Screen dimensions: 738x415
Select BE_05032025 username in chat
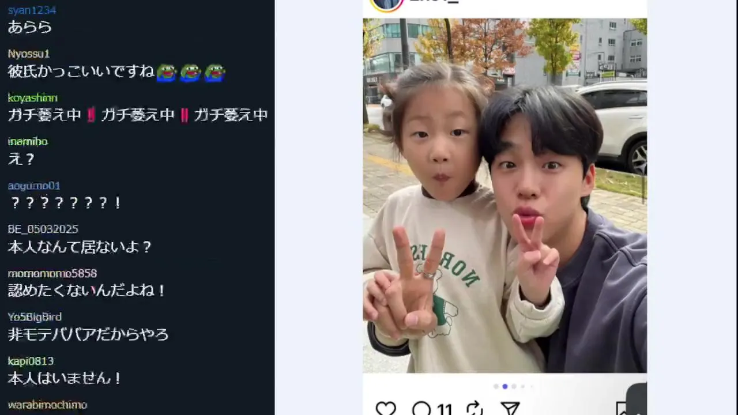coord(43,229)
